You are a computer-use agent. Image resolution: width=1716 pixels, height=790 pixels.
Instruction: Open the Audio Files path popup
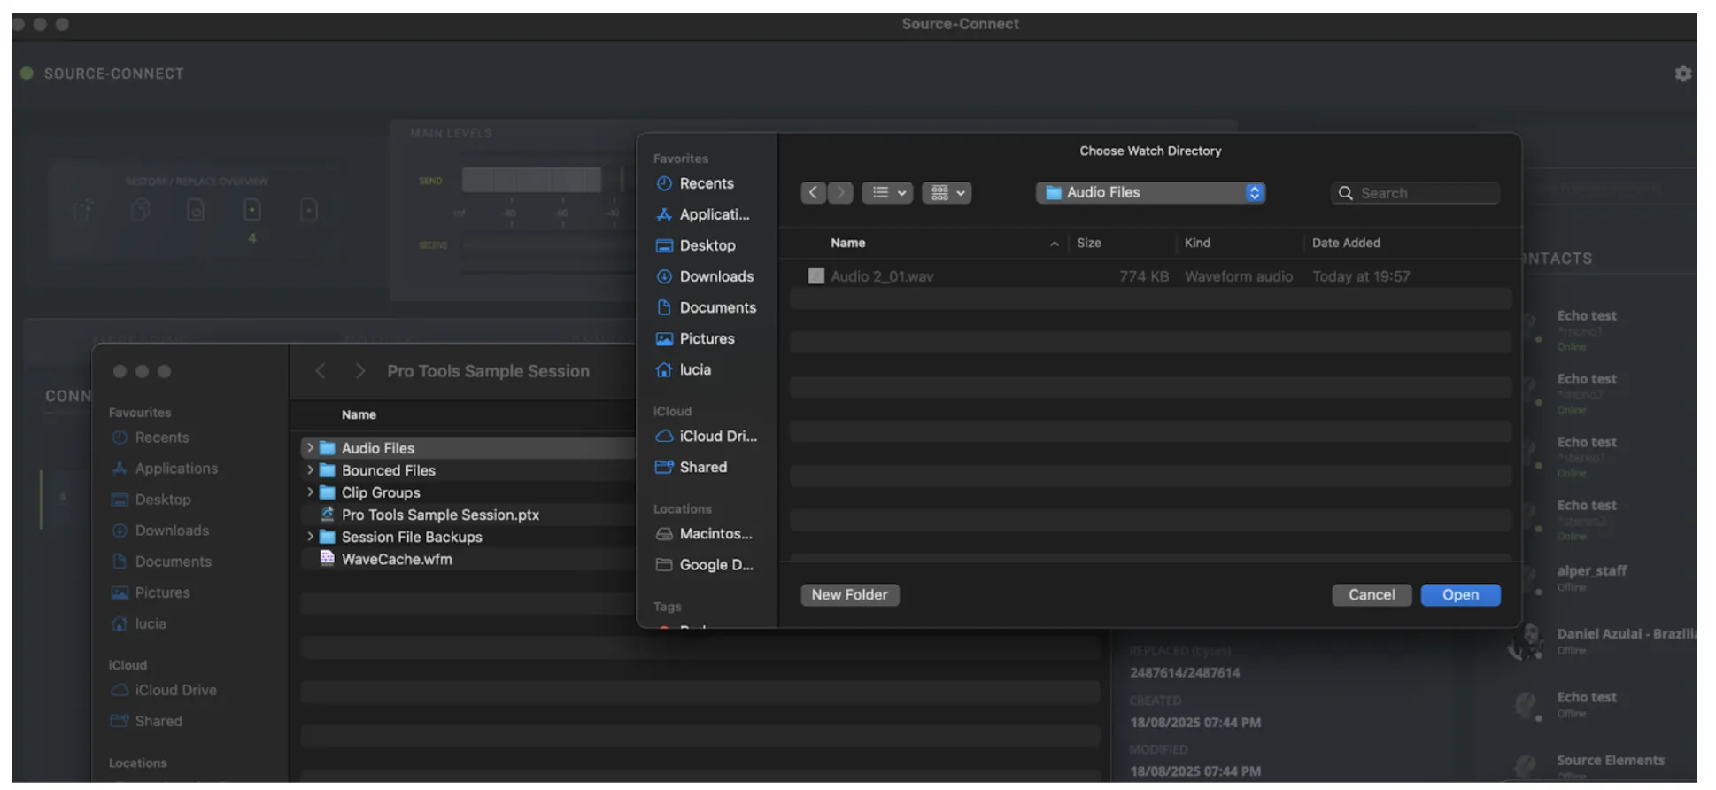tap(1150, 192)
